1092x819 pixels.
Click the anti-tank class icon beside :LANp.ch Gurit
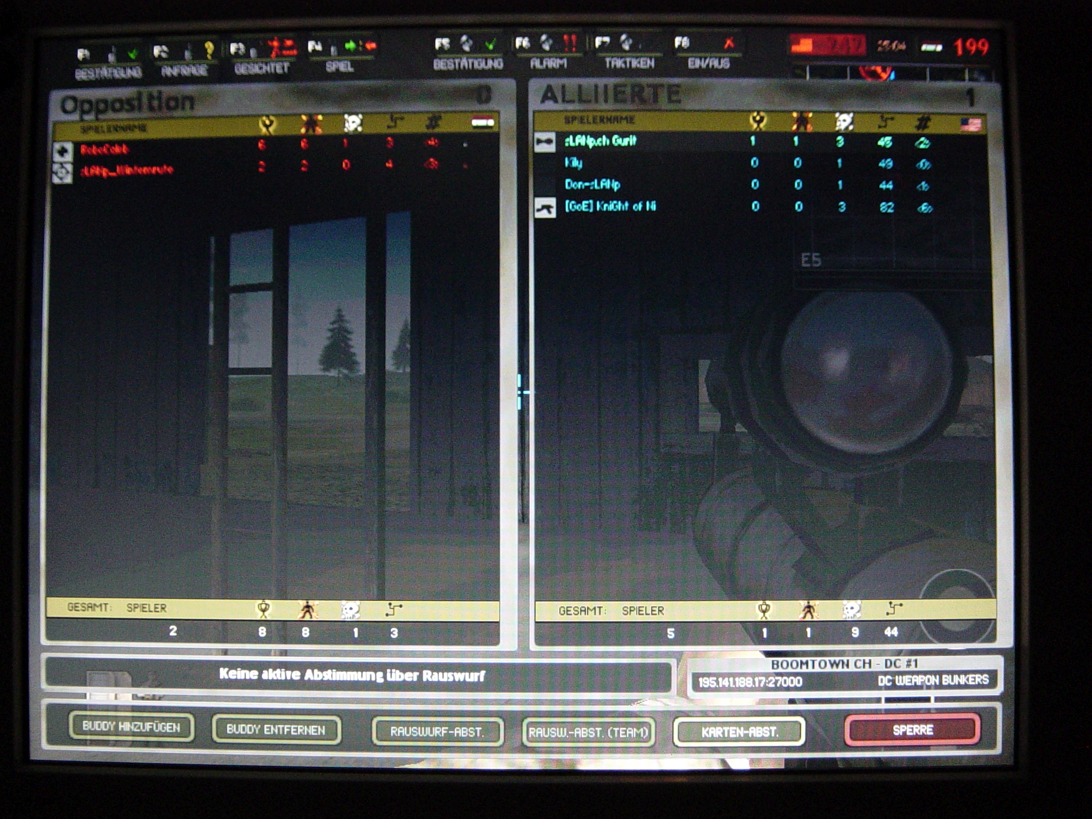tap(545, 142)
